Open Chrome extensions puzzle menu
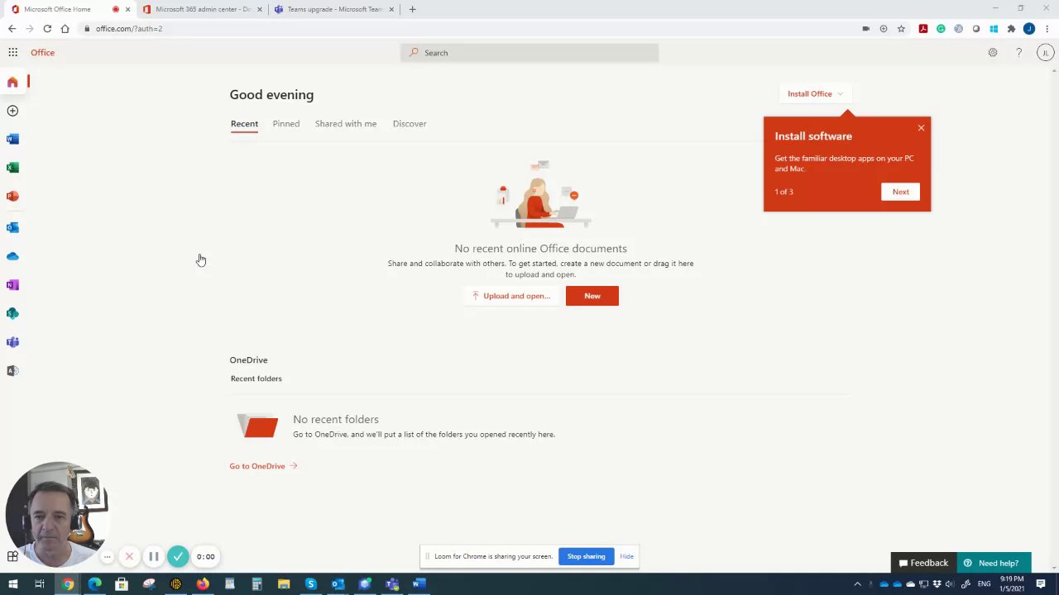The image size is (1059, 595). [1011, 28]
